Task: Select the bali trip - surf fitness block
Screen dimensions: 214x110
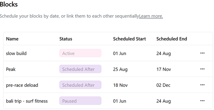Action: [27, 101]
